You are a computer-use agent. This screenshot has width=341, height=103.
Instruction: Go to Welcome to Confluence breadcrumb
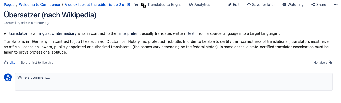pos(39,5)
